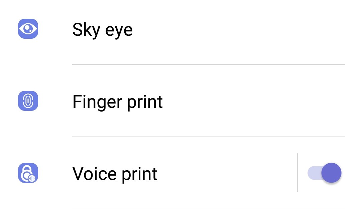Select the blue eye-shaped icon
The image size is (361, 217).
coord(28,29)
